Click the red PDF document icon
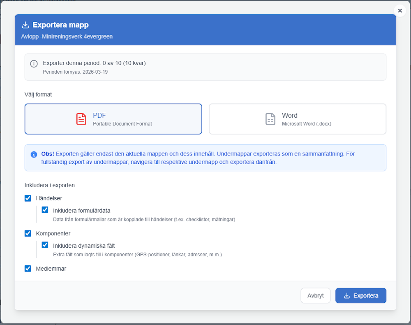411x325 pixels. [81, 119]
